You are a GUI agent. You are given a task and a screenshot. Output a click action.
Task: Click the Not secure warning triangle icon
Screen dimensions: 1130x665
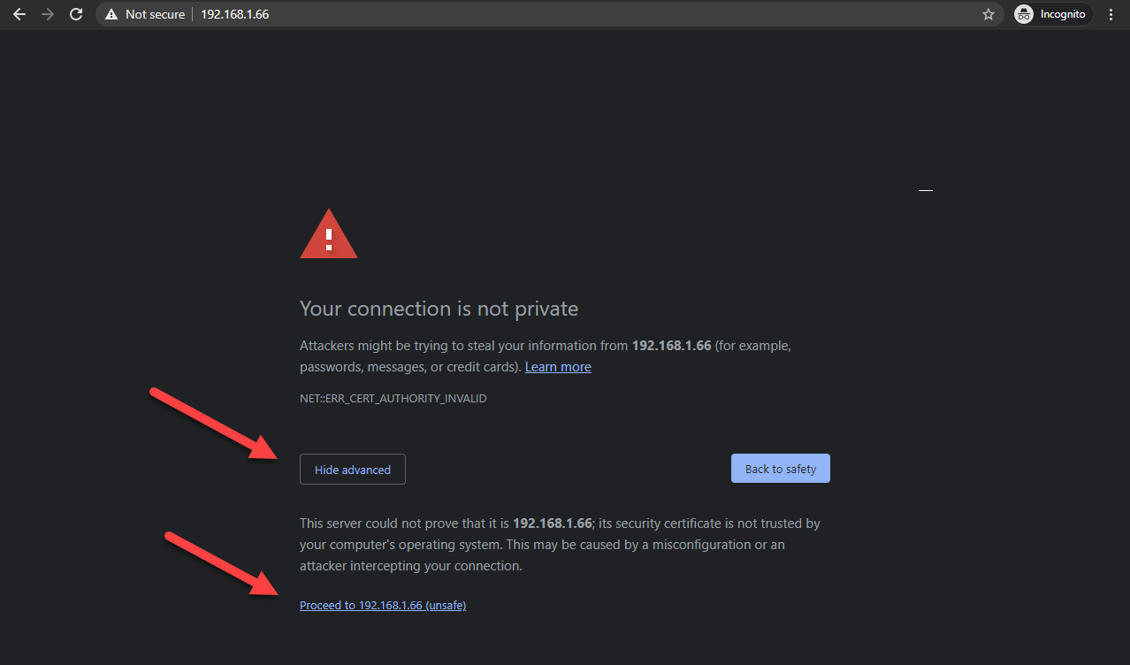111,14
